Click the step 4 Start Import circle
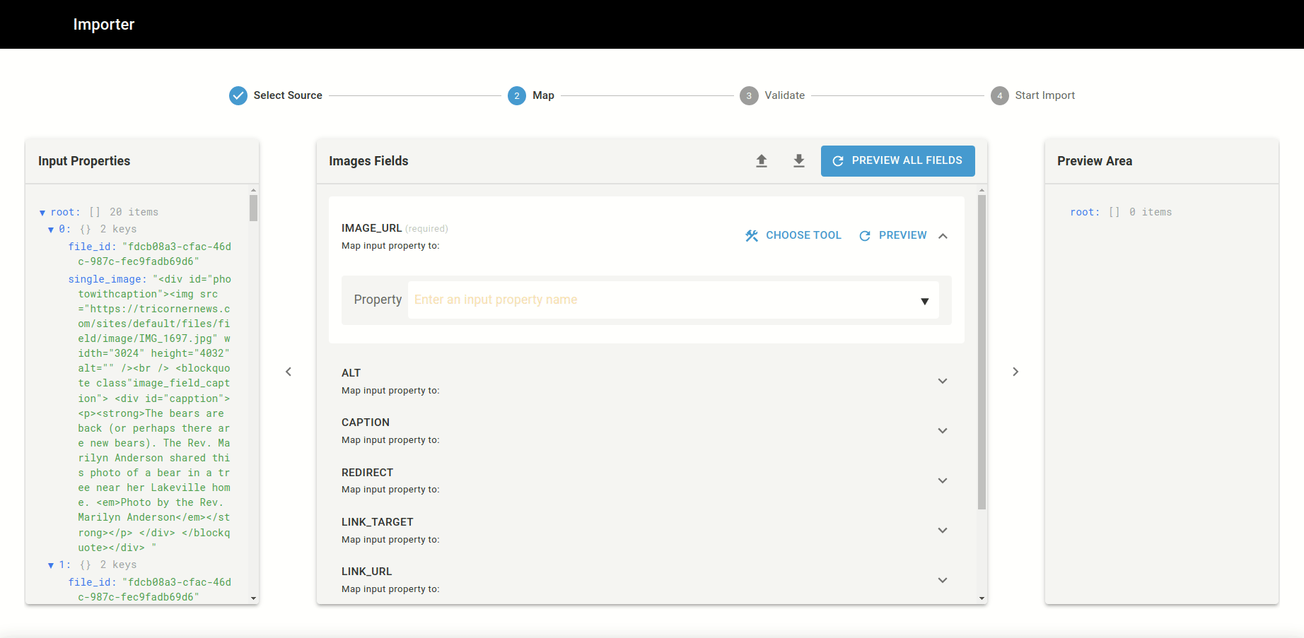Viewport: 1304px width, 638px height. click(x=999, y=95)
